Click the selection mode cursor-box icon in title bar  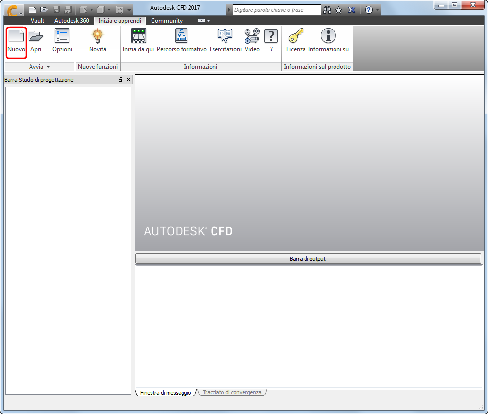tap(83, 10)
